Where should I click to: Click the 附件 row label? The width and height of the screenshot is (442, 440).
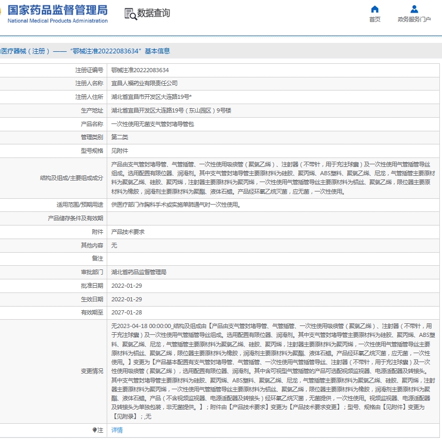[97, 232]
